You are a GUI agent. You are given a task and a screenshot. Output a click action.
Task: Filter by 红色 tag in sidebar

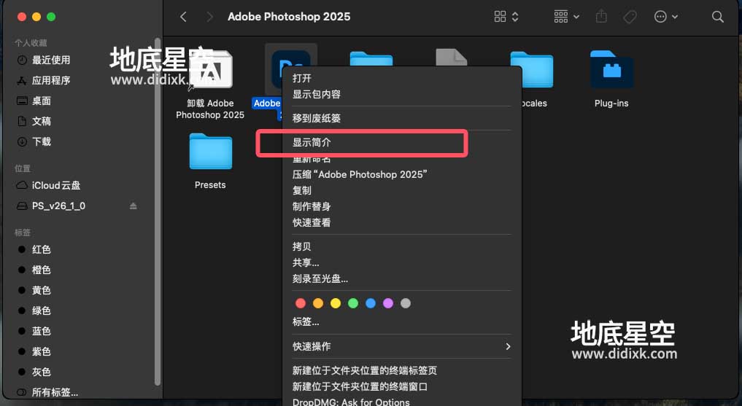(41, 249)
